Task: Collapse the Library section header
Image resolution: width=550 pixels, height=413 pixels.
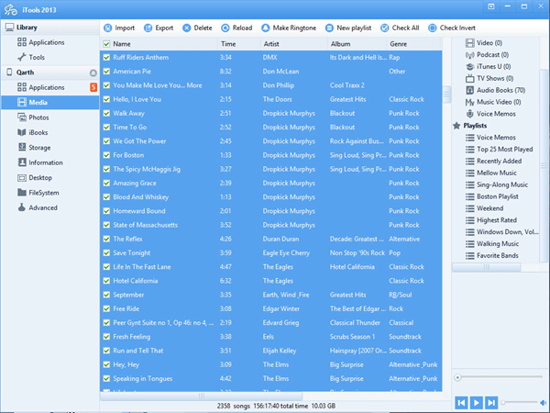Action: click(50, 28)
